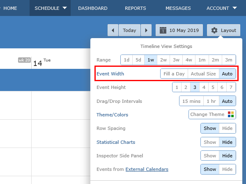
Task: Click the wk 20 week badge
Action: [24, 60]
